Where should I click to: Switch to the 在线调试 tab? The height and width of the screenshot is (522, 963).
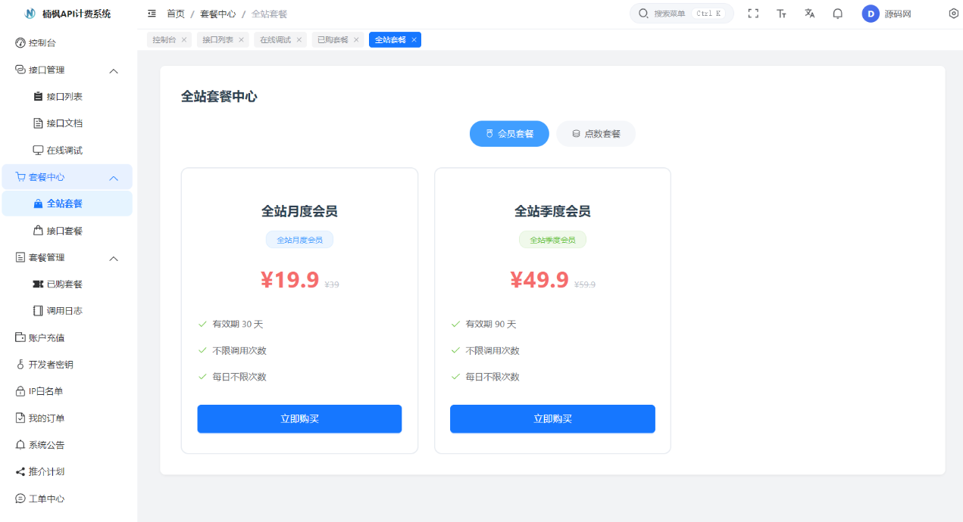[x=275, y=40]
